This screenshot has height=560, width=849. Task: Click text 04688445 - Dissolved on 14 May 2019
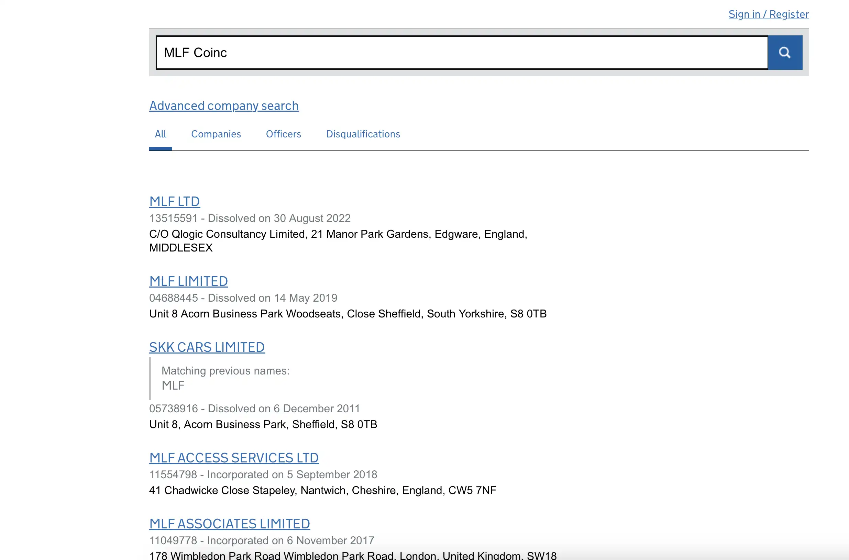(x=243, y=298)
